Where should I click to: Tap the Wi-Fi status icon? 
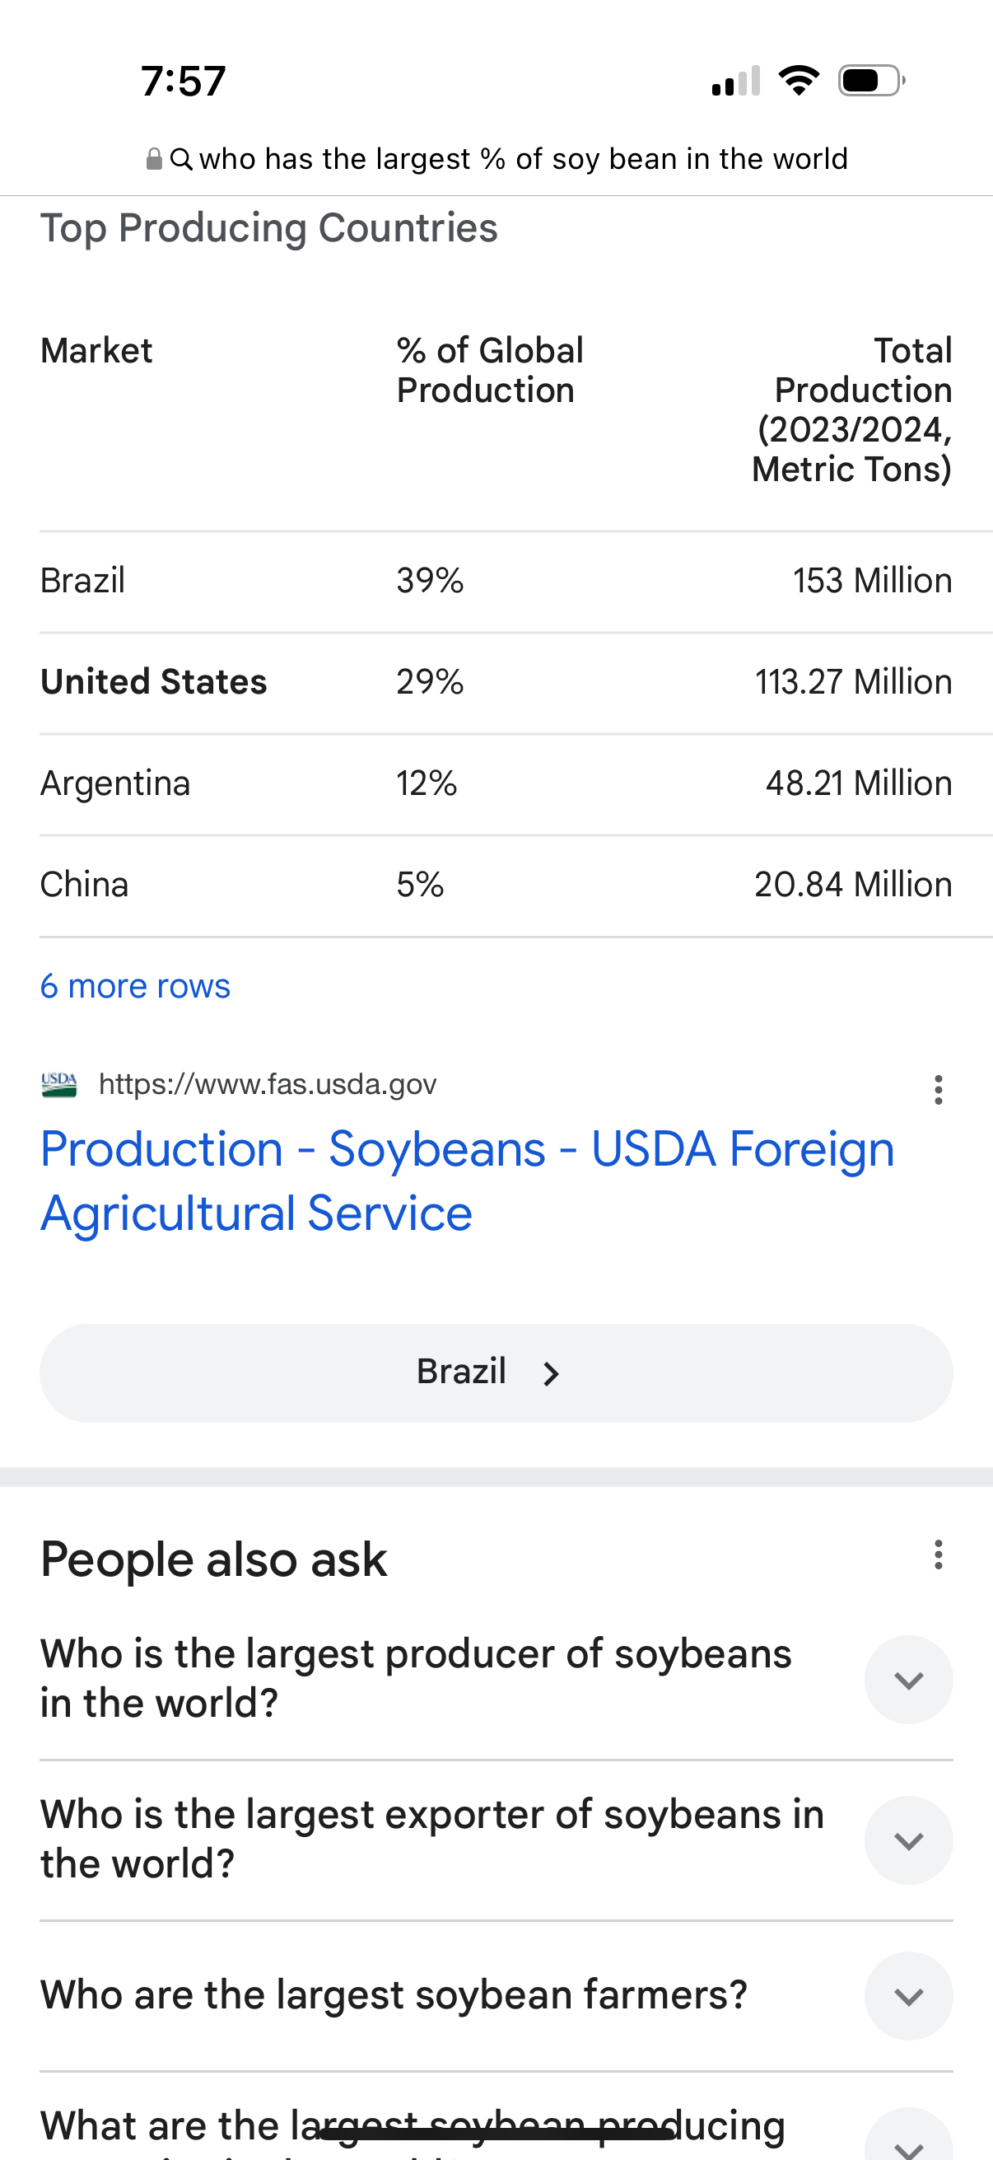point(799,82)
